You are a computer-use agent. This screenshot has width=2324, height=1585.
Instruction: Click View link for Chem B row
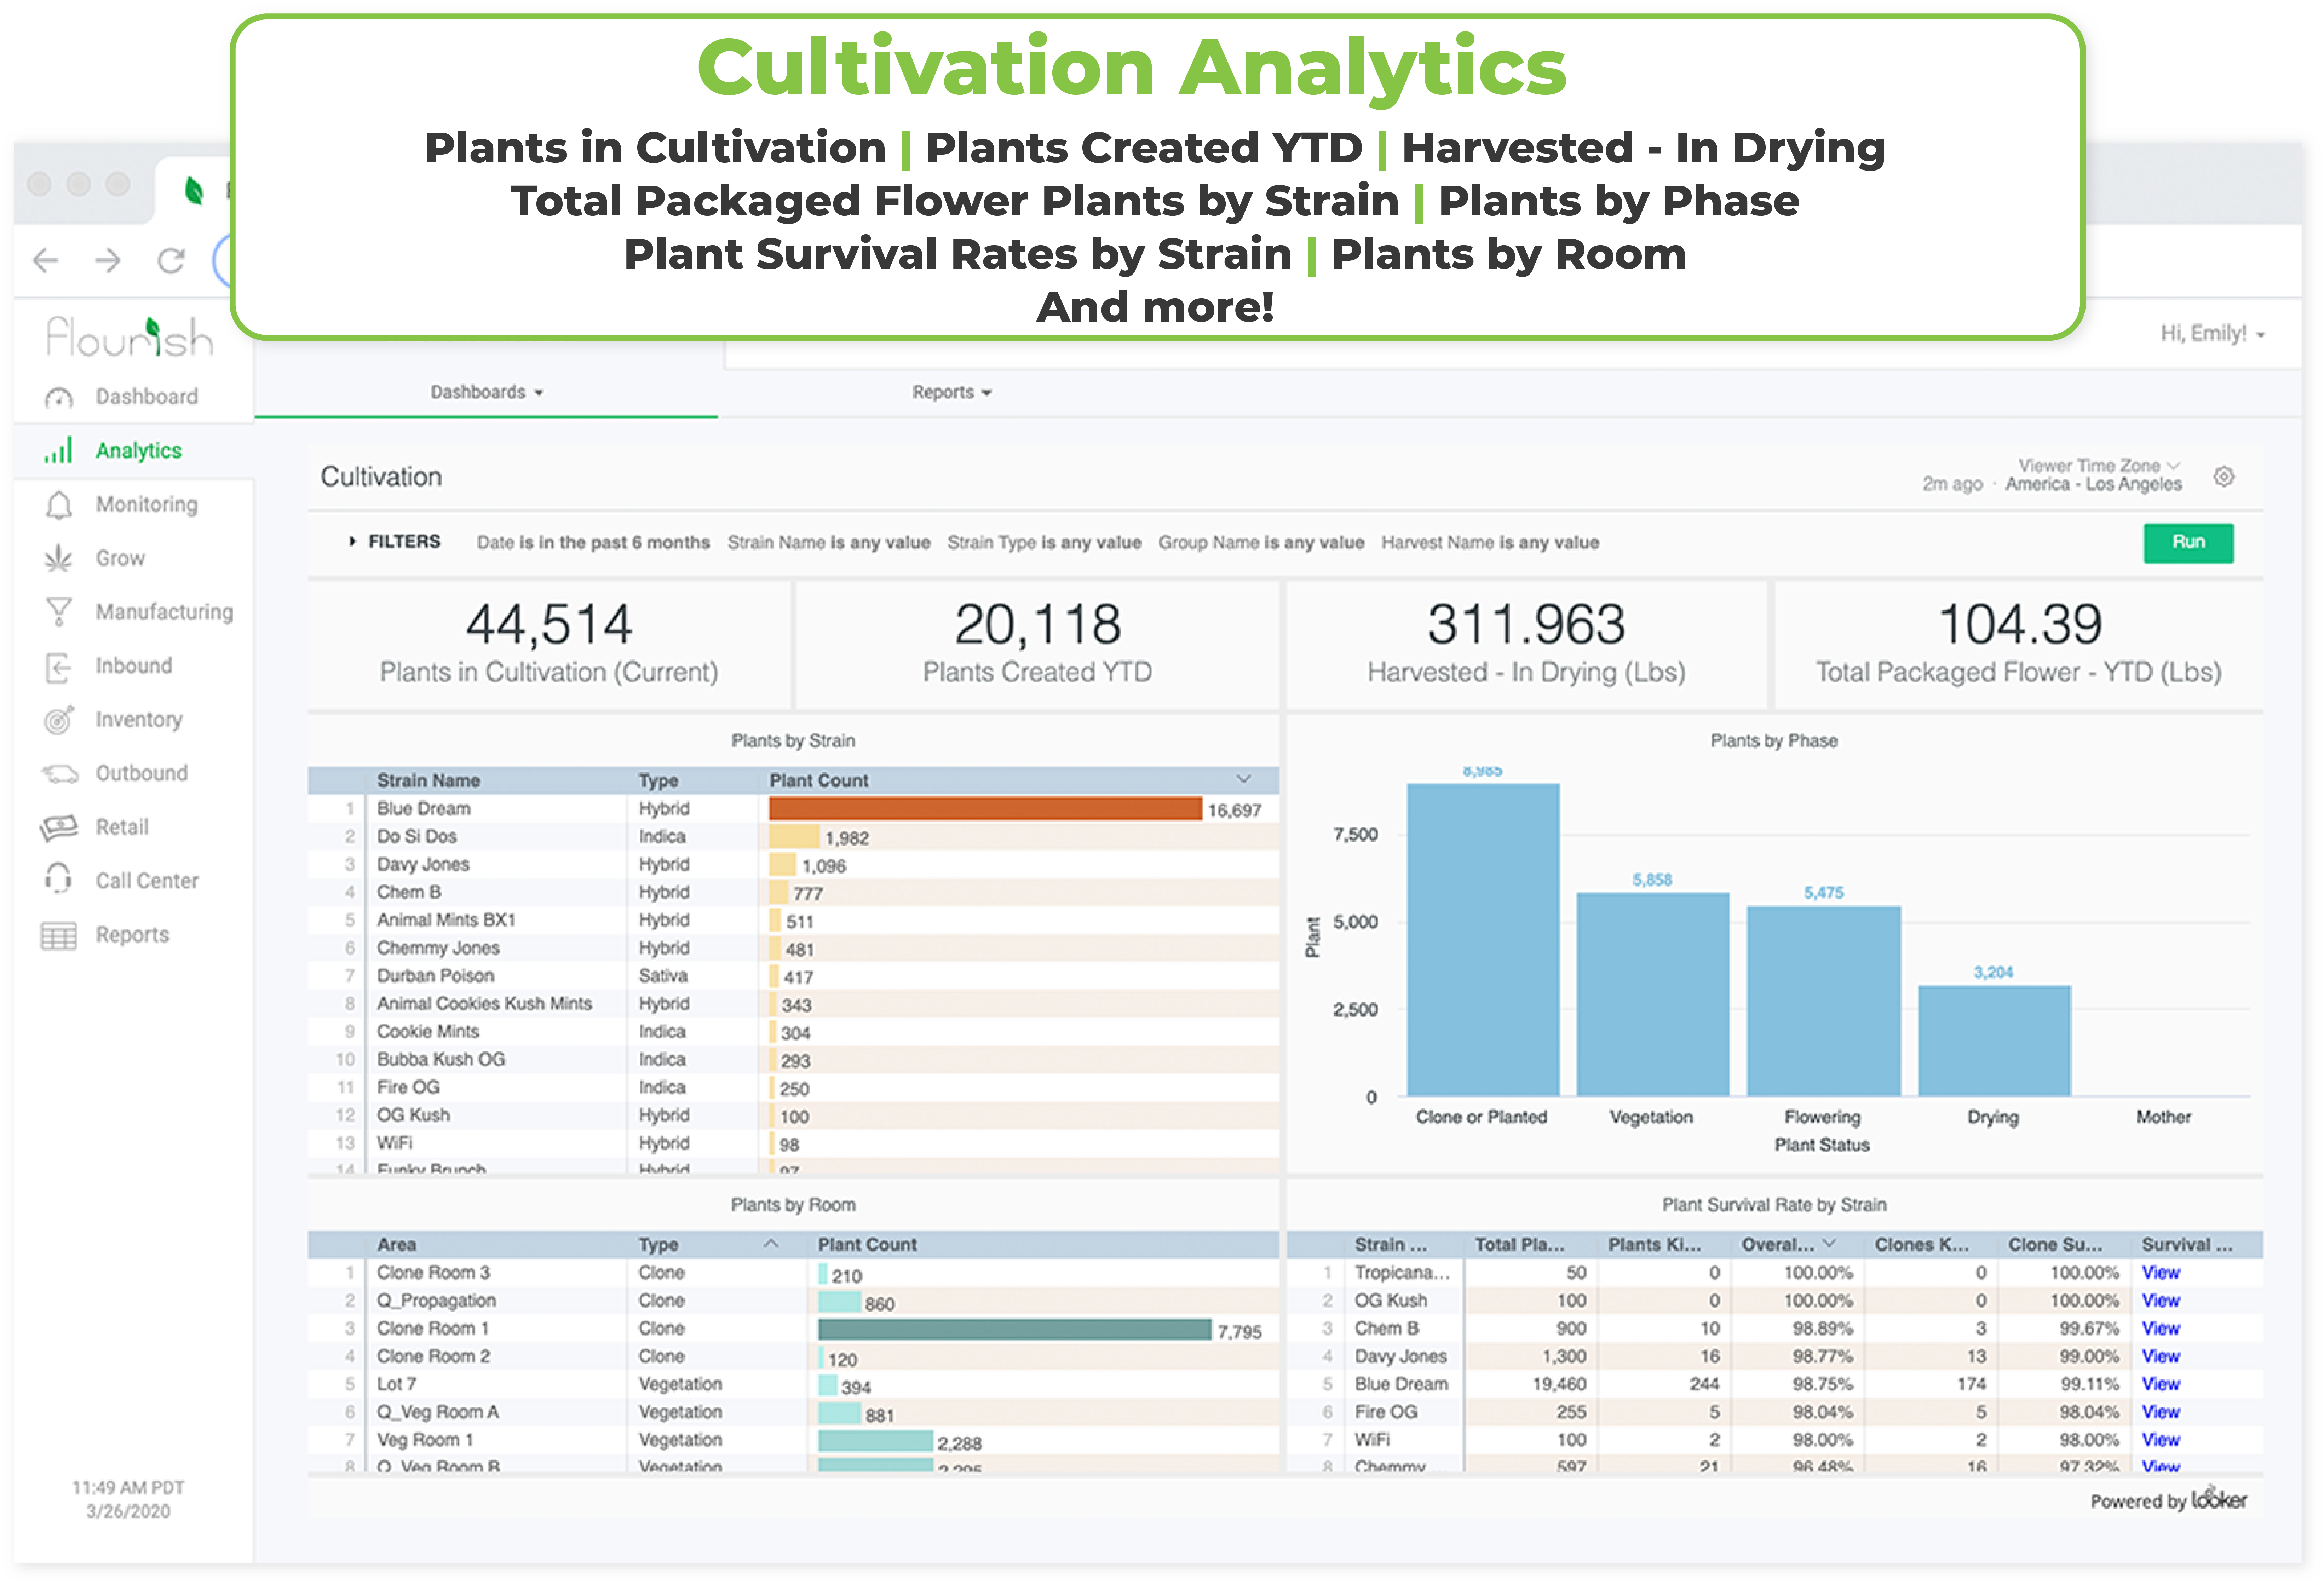point(2160,1329)
